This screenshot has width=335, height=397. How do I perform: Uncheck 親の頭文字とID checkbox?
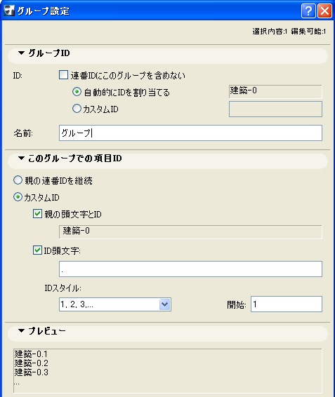click(x=37, y=214)
